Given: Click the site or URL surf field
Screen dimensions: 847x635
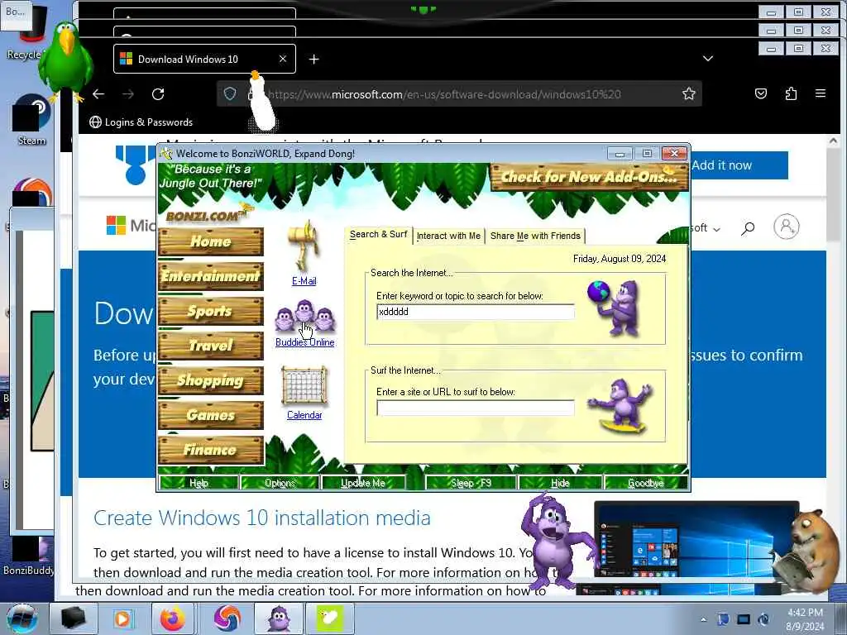Looking at the screenshot, I should [x=476, y=408].
